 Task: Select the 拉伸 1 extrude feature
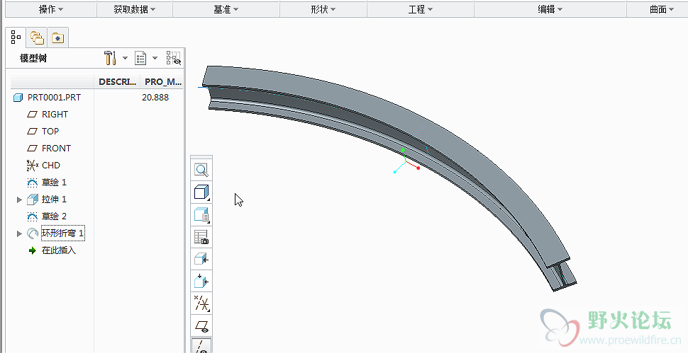[54, 199]
